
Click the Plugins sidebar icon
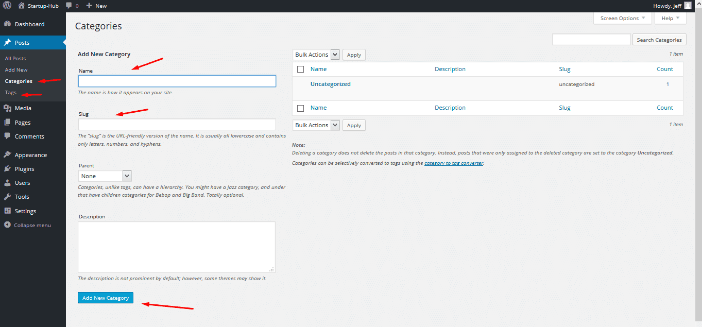[7, 169]
